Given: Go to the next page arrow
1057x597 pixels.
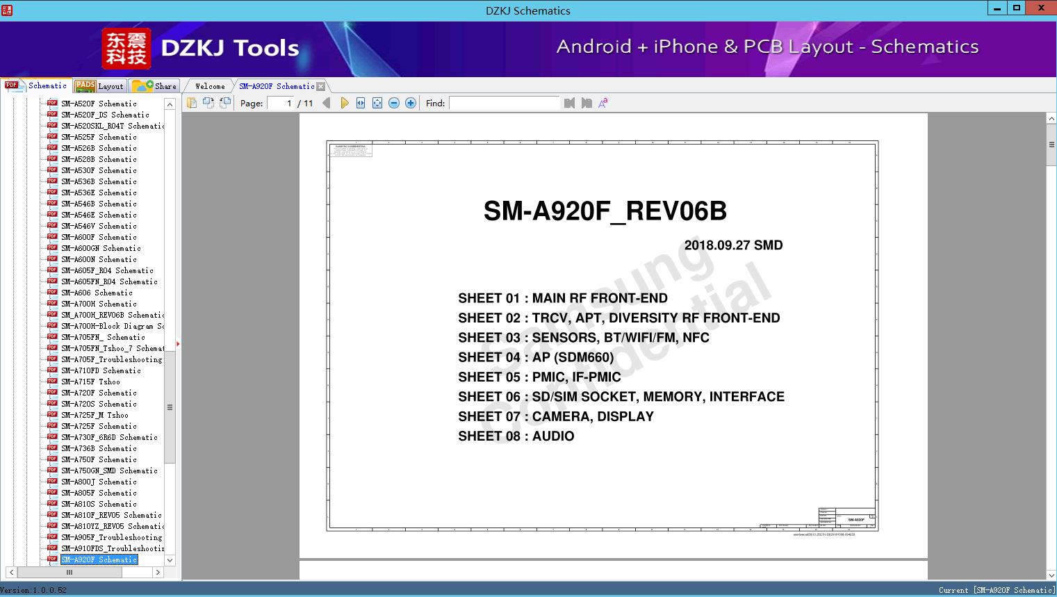Looking at the screenshot, I should click(x=344, y=103).
